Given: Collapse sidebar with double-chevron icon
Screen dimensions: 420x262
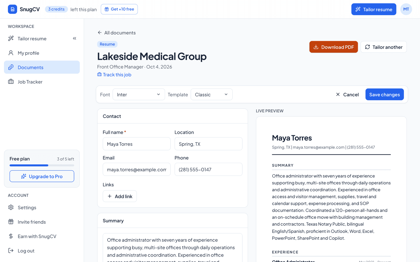Looking at the screenshot, I should (x=75, y=39).
